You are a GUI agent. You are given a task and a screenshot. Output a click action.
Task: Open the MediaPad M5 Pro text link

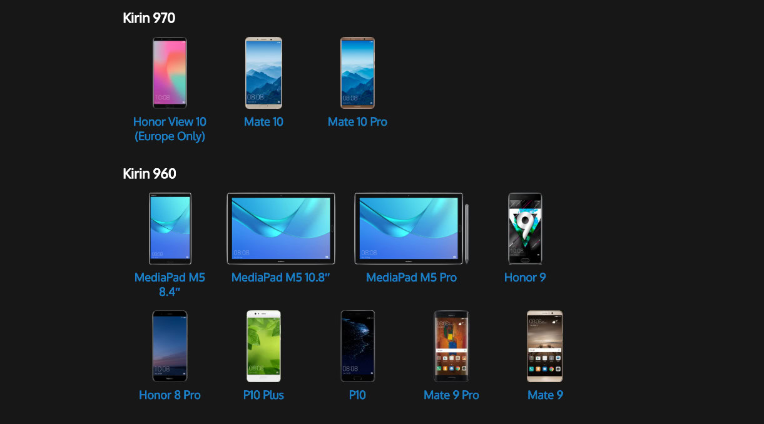coord(411,278)
